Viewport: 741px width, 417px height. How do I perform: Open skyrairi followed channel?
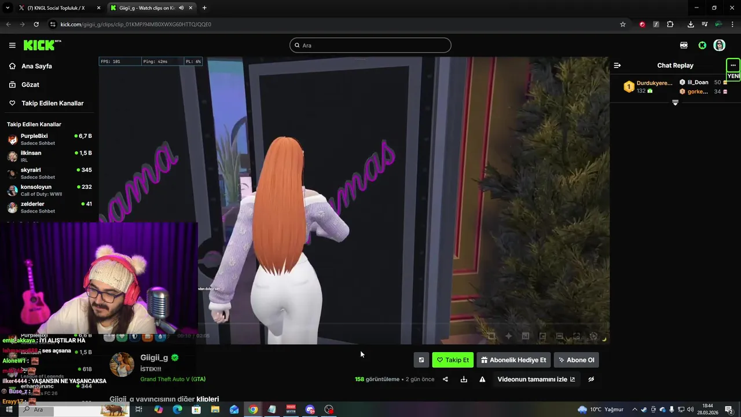49,173
